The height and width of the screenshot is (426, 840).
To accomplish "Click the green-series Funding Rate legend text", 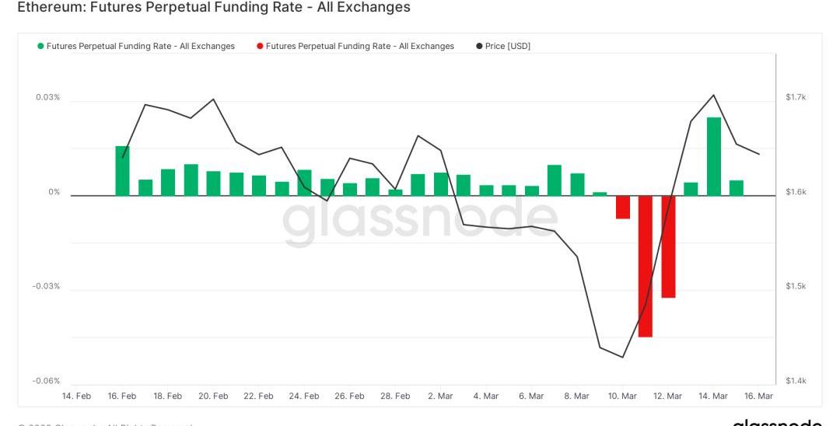I will click(140, 47).
